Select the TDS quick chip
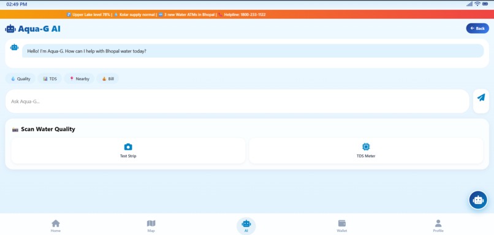This screenshot has width=494, height=235. click(50, 79)
